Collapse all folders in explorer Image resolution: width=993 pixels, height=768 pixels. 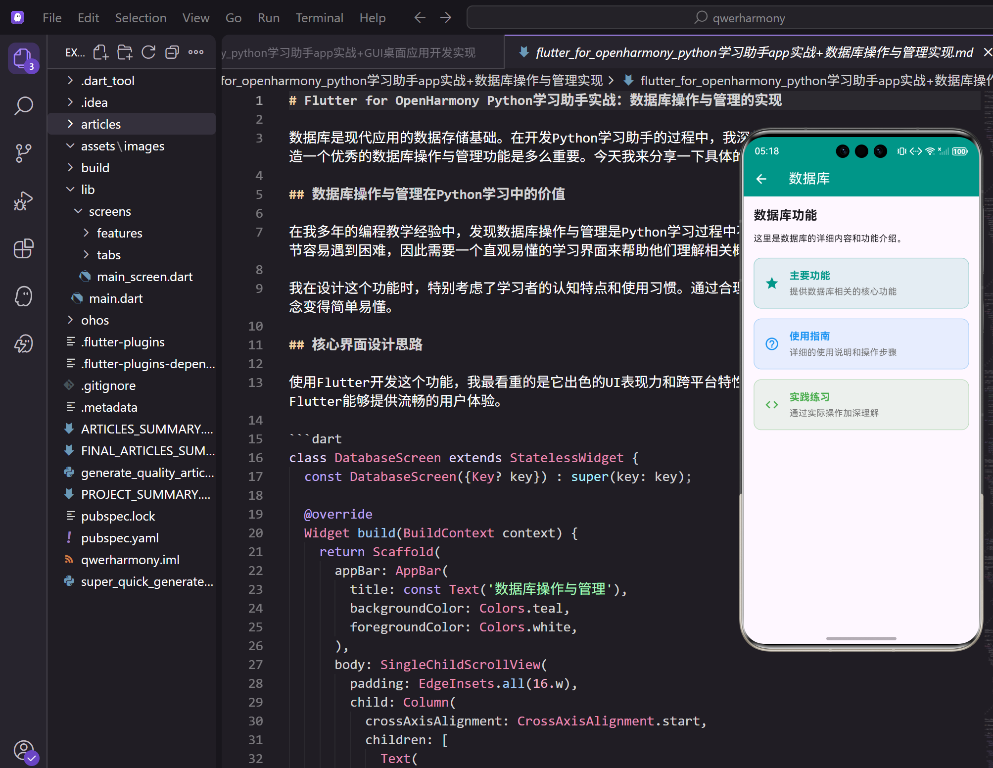172,52
